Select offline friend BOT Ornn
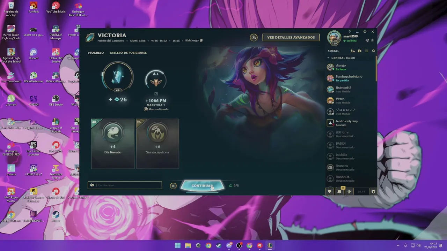The height and width of the screenshot is (251, 447). [x=351, y=134]
